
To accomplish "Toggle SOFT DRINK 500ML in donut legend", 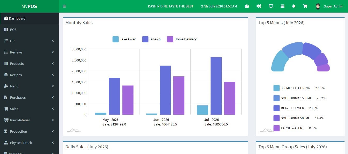I will click(299, 118).
